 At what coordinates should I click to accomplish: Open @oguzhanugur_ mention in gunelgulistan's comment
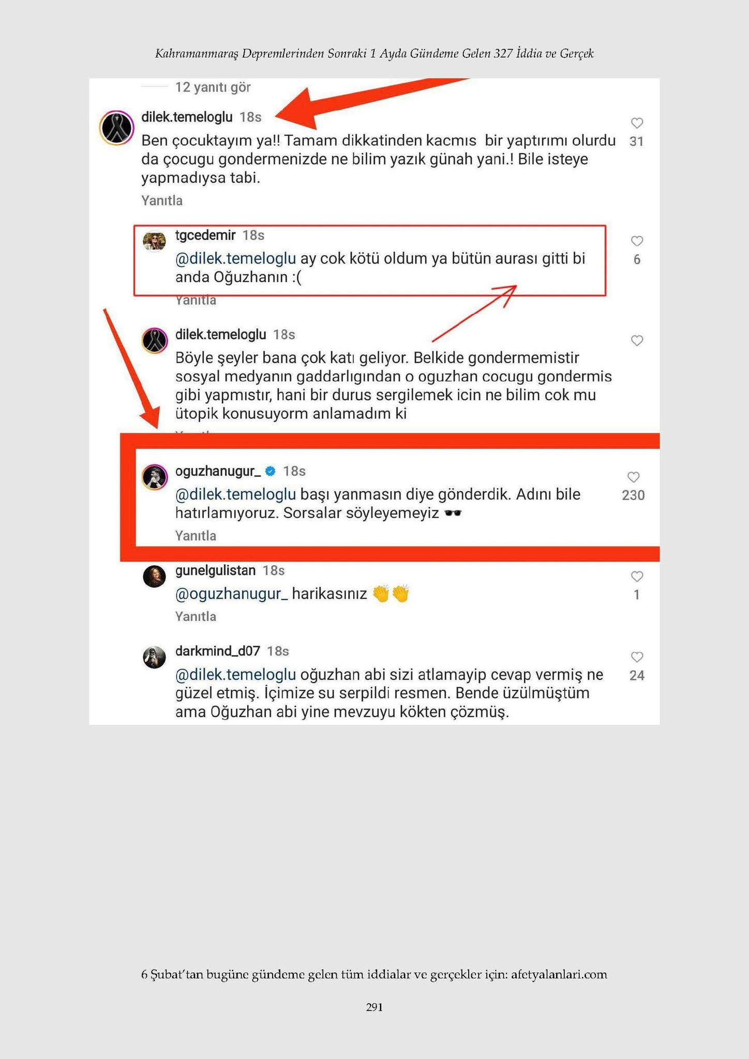point(231,594)
